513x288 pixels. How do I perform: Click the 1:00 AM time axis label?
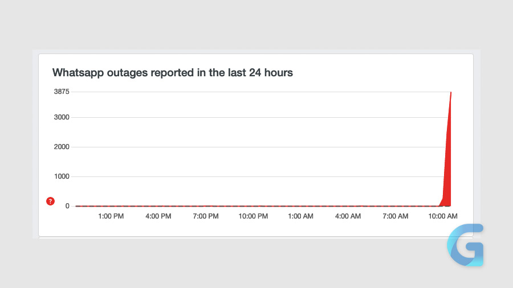[x=300, y=216]
